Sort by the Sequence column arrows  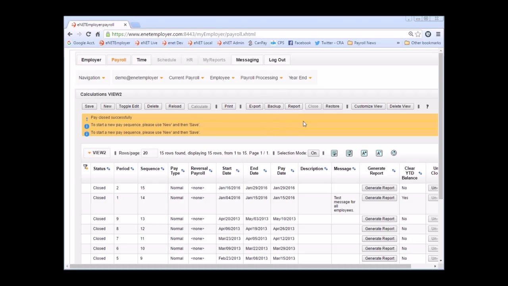162,169
